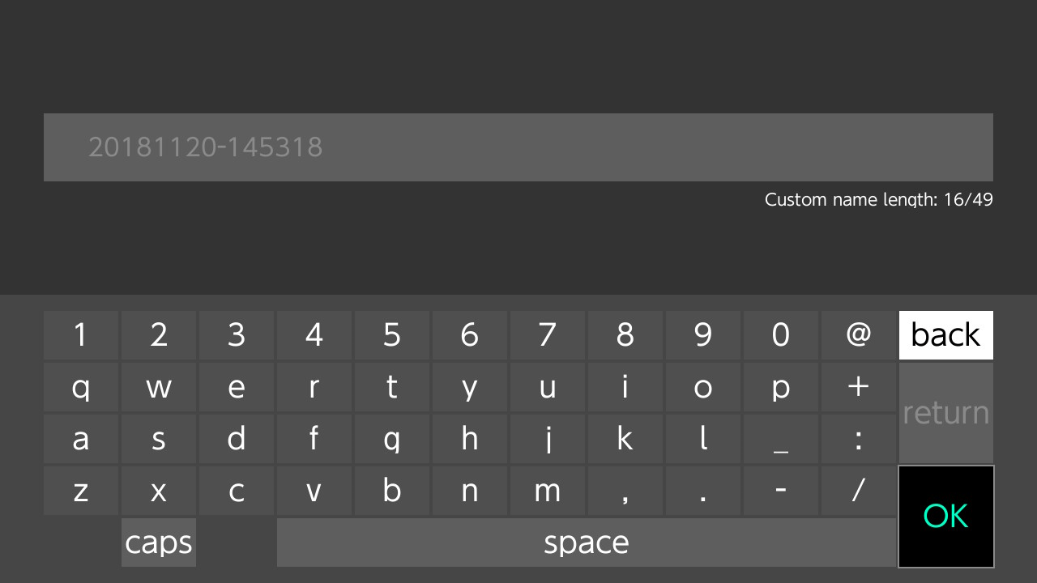This screenshot has height=583, width=1037.
Task: Tap the letter m key
Action: [x=548, y=491]
